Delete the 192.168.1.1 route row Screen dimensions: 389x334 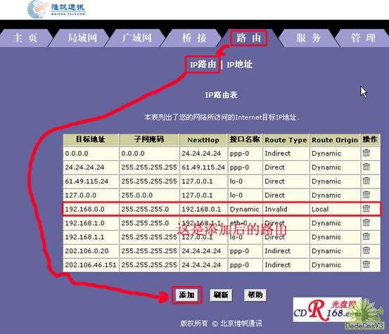[x=366, y=236]
